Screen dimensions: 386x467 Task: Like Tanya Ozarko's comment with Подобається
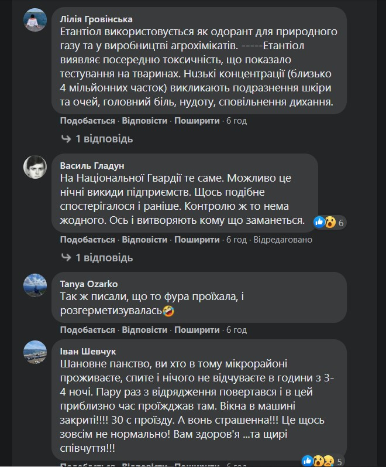[87, 330]
